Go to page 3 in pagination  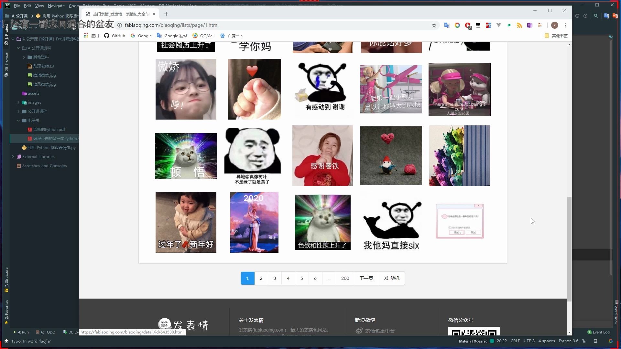pyautogui.click(x=275, y=278)
